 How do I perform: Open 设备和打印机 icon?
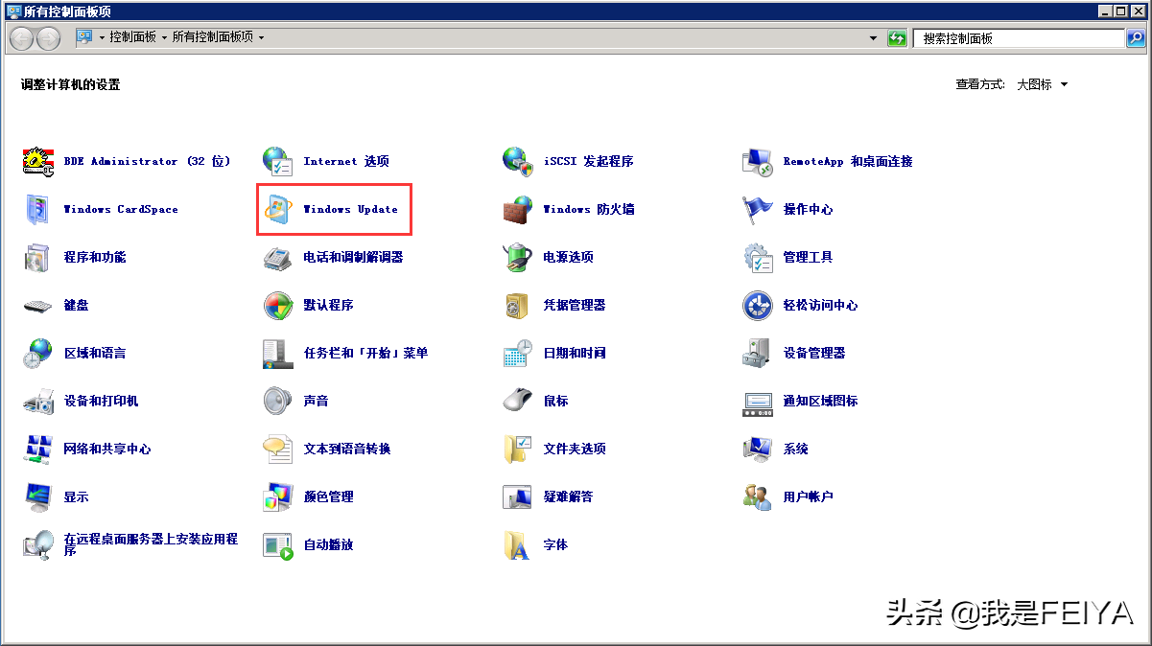pos(38,401)
